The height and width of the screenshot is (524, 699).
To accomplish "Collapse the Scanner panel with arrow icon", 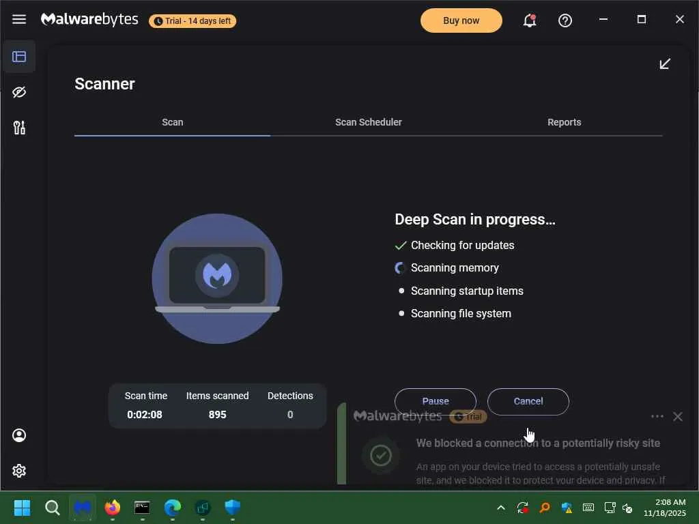I will (x=665, y=63).
